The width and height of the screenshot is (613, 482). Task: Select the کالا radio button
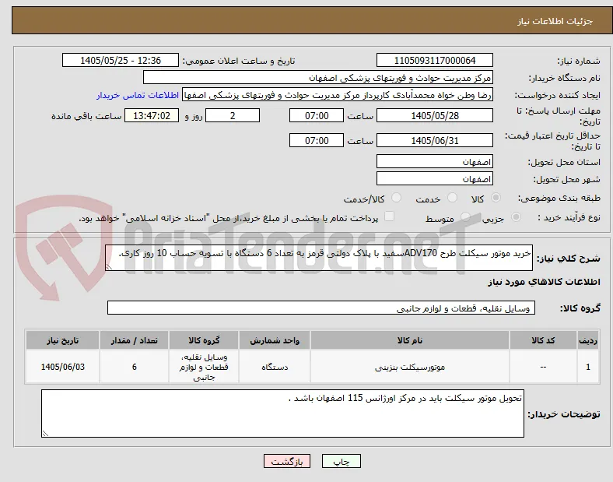(496, 198)
